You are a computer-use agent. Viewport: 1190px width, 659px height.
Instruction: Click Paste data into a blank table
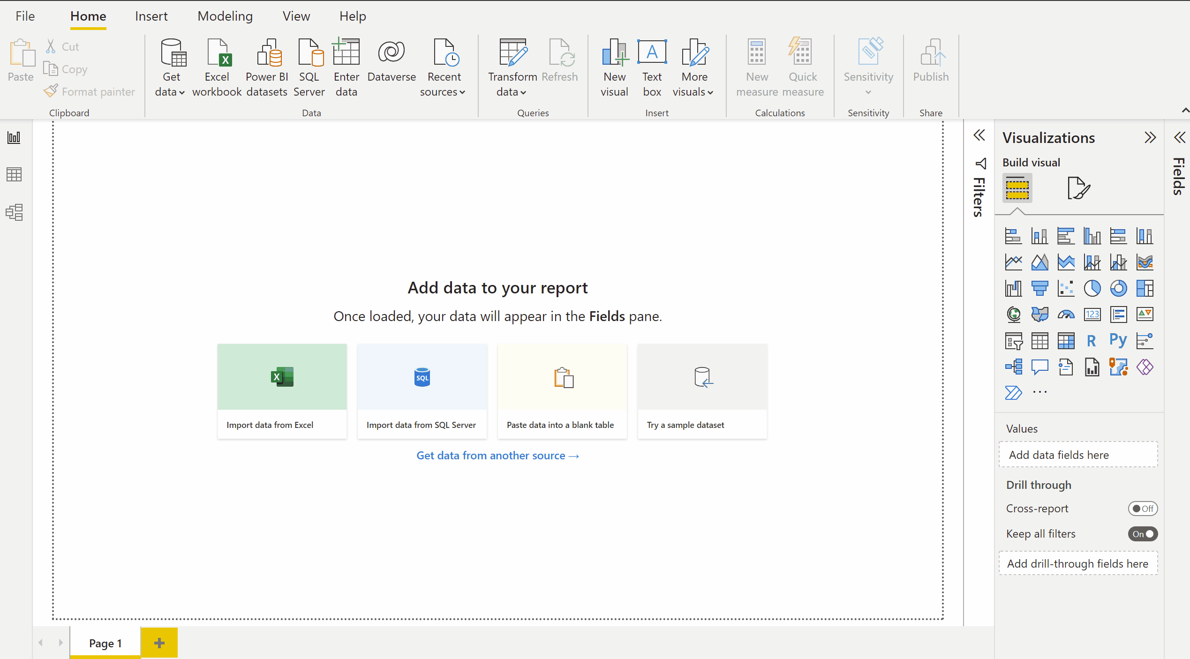click(x=562, y=391)
